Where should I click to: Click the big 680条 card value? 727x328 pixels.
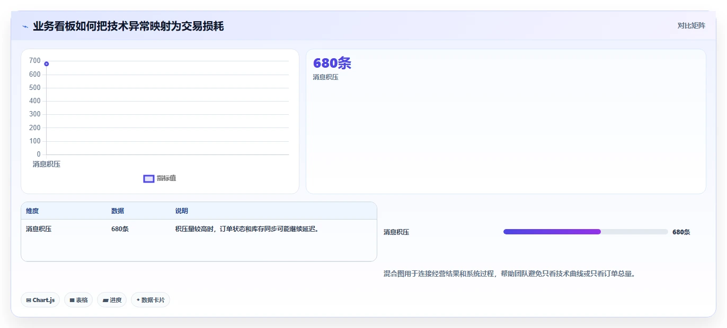click(332, 63)
